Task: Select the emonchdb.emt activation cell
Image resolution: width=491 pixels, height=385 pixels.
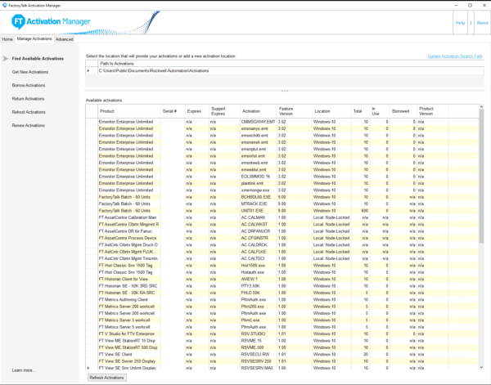Action: (259, 136)
